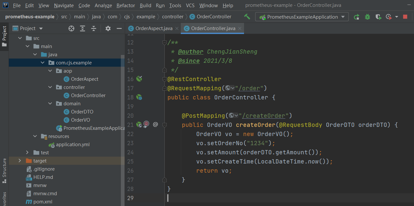The width and height of the screenshot is (414, 206).
Task: Open the Analyze menu
Action: (103, 6)
